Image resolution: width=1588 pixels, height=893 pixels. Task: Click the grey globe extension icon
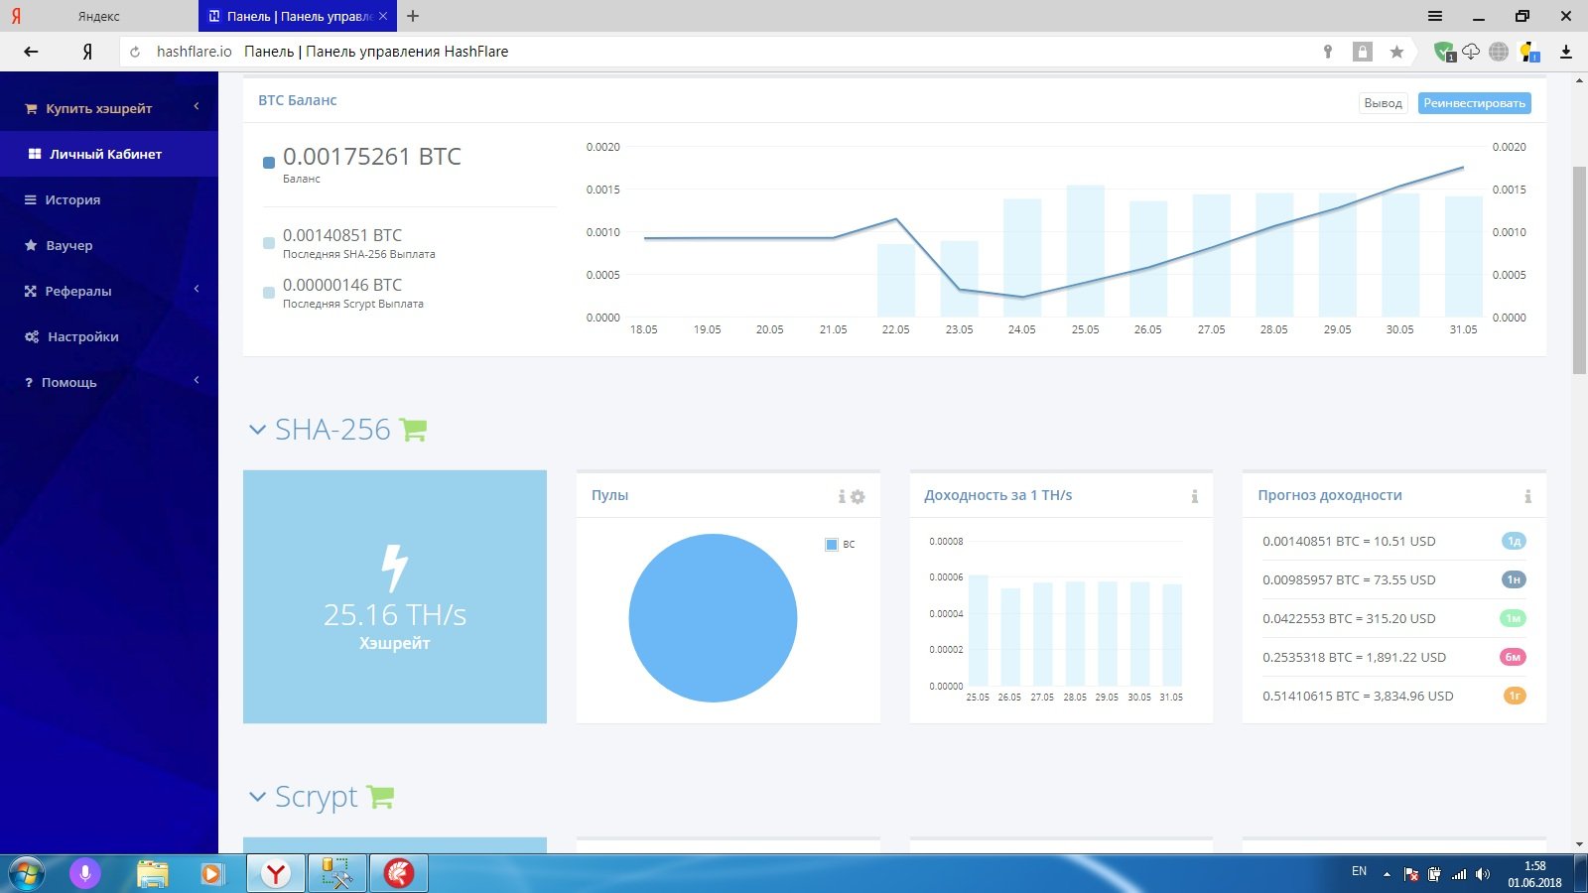click(1499, 52)
